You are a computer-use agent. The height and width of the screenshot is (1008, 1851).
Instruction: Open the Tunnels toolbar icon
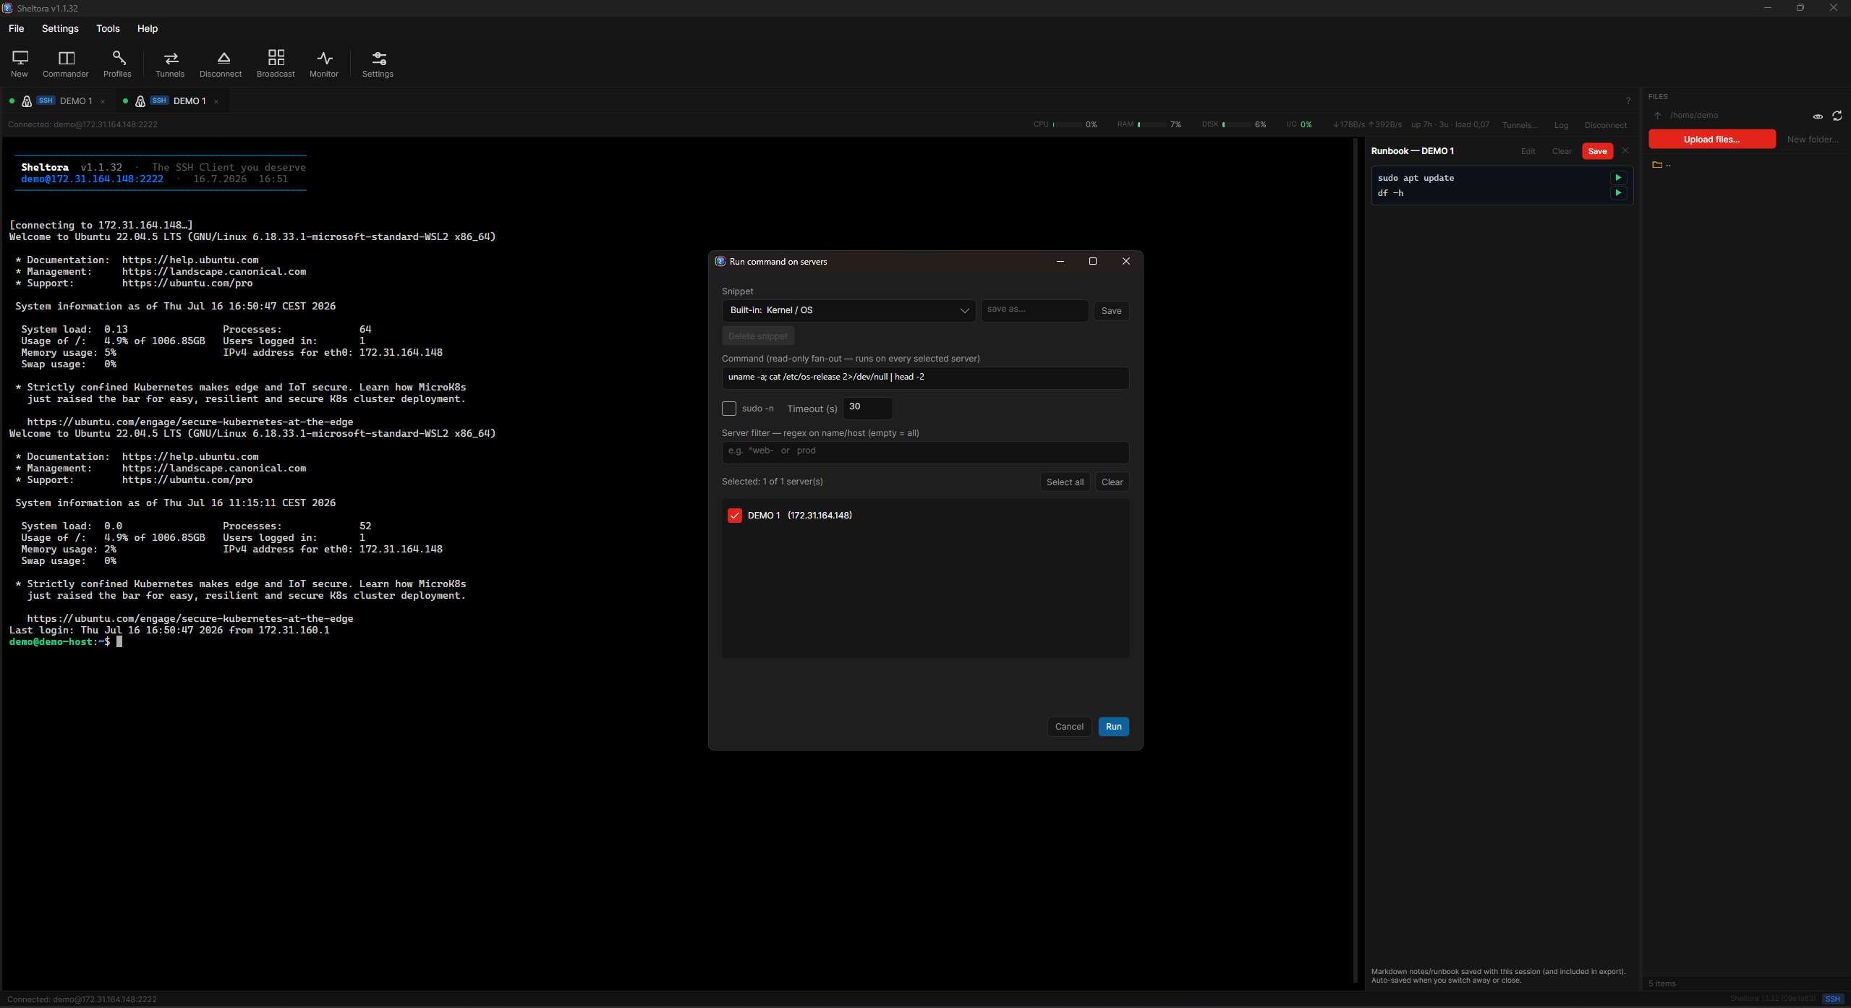[170, 64]
